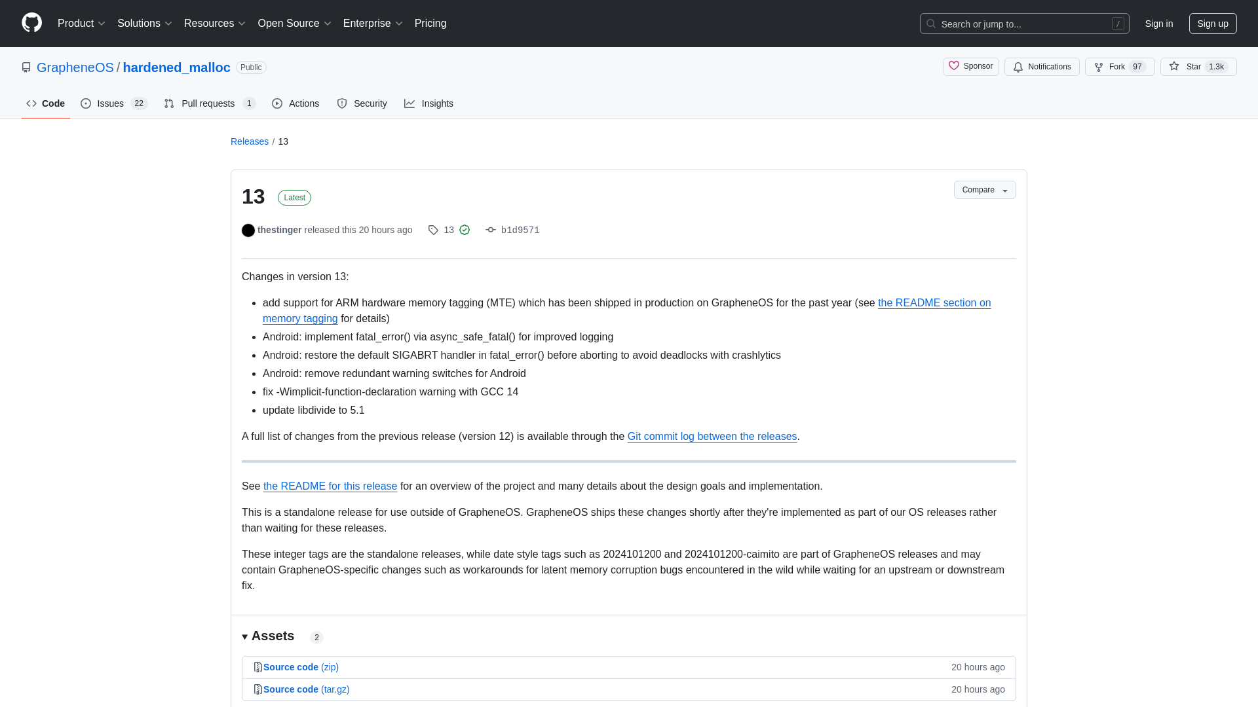Click the repository book icon
This screenshot has width=1258, height=707.
[26, 67]
